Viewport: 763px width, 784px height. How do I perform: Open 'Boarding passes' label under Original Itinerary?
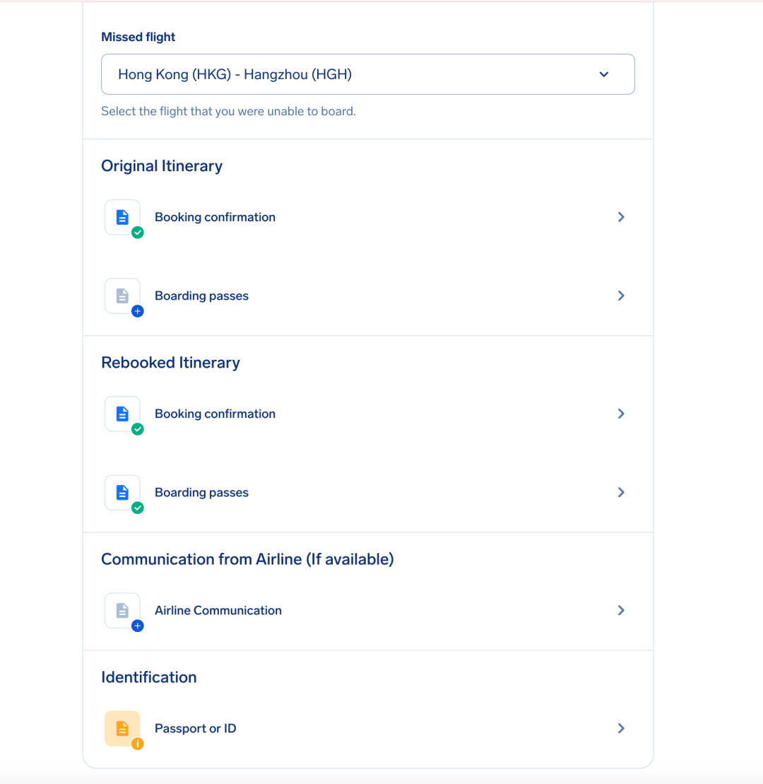tap(201, 296)
